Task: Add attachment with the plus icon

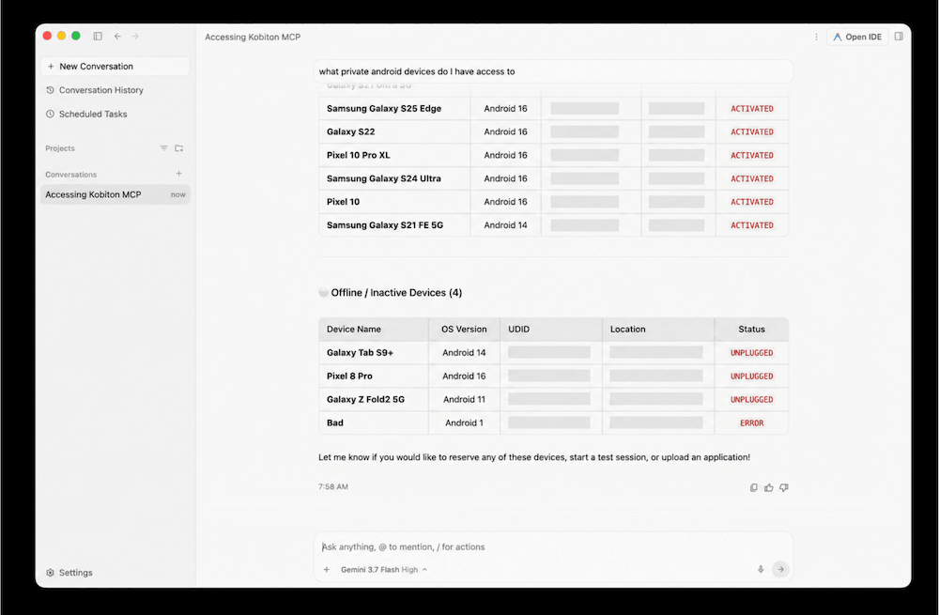Action: point(327,570)
